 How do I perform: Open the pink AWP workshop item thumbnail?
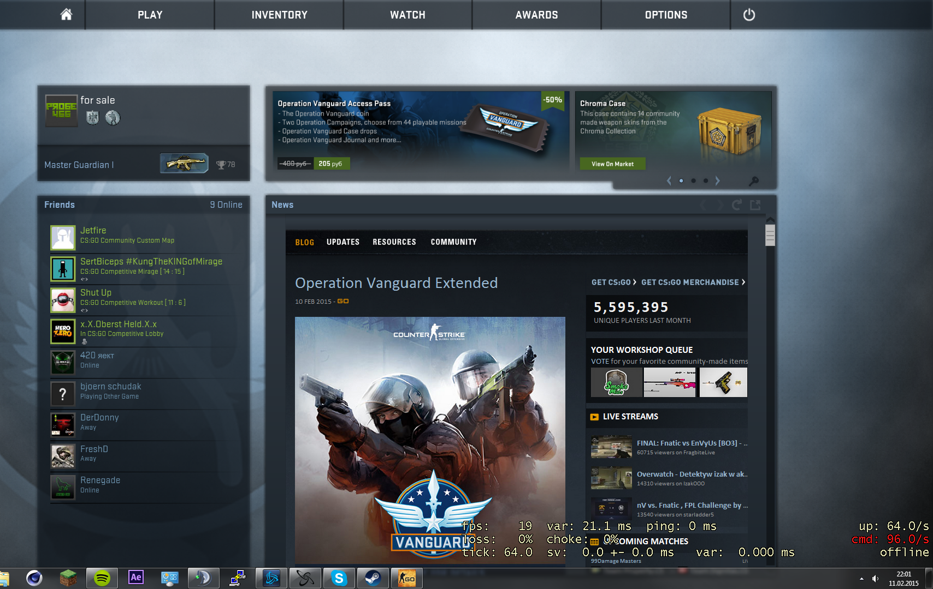(670, 382)
